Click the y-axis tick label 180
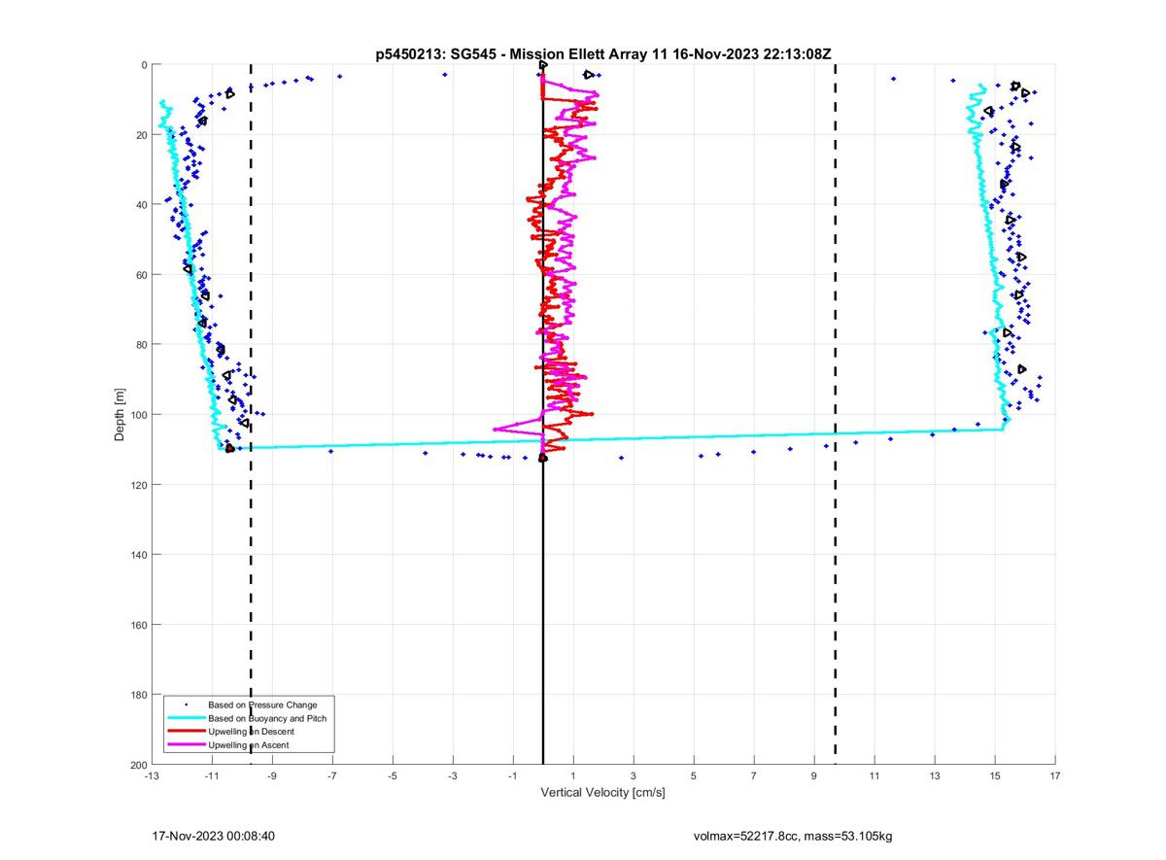 click(x=138, y=695)
